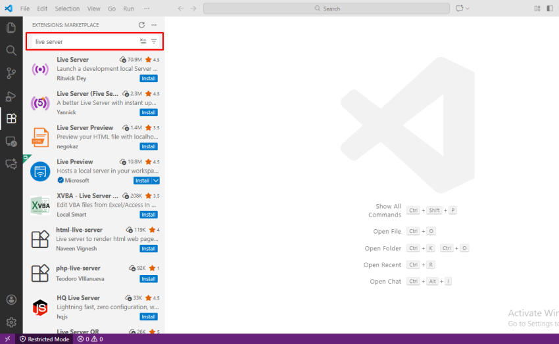Open the Manage gear icon

pos(11,322)
